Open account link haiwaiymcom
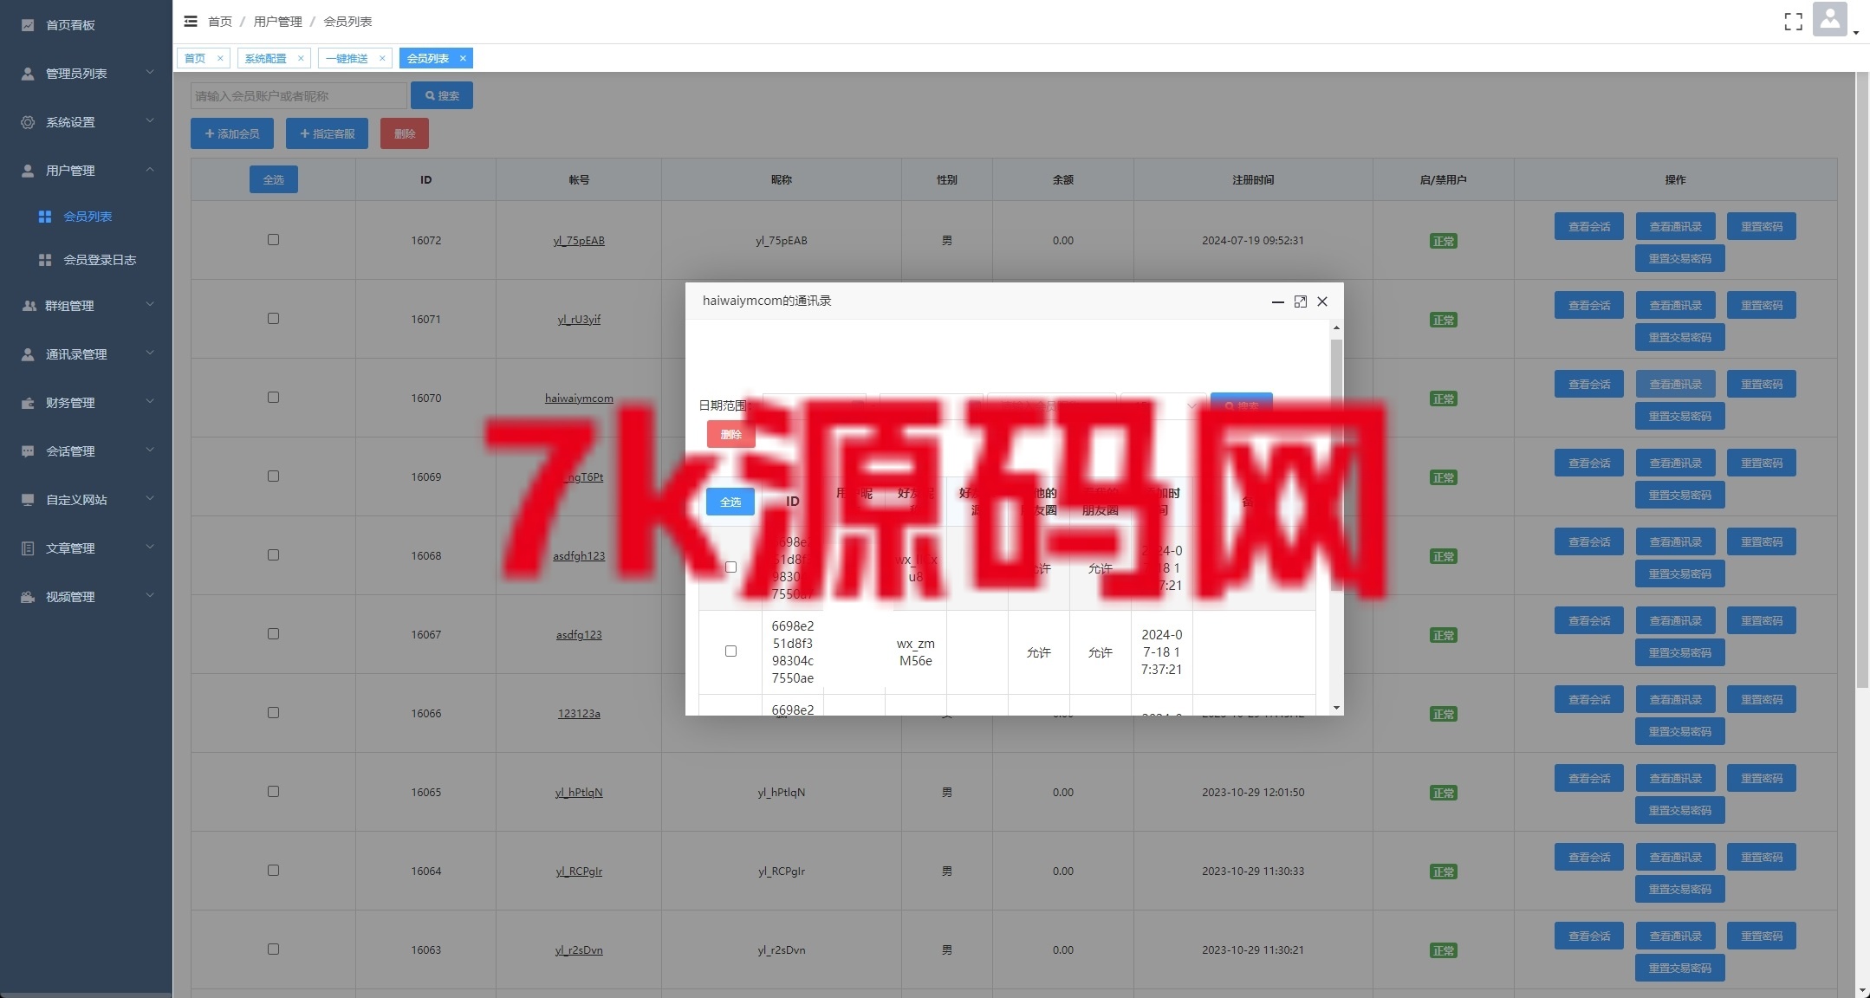The image size is (1870, 998). click(x=579, y=398)
